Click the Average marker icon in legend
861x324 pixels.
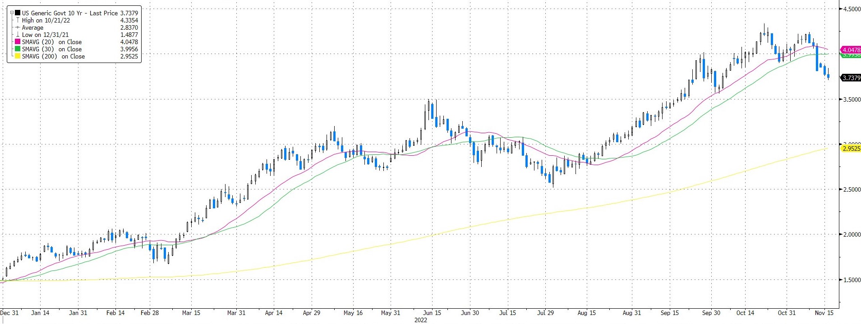18,27
